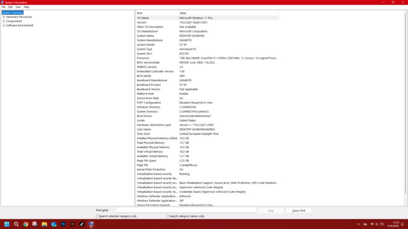Click the weather cloud tray icon
The height and width of the screenshot is (229, 408).
[365, 224]
